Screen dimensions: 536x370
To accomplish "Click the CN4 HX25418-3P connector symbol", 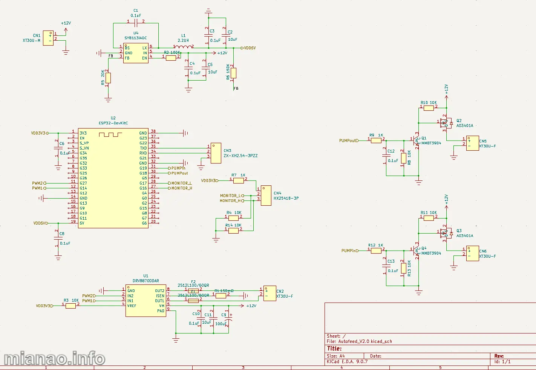I will (x=266, y=196).
